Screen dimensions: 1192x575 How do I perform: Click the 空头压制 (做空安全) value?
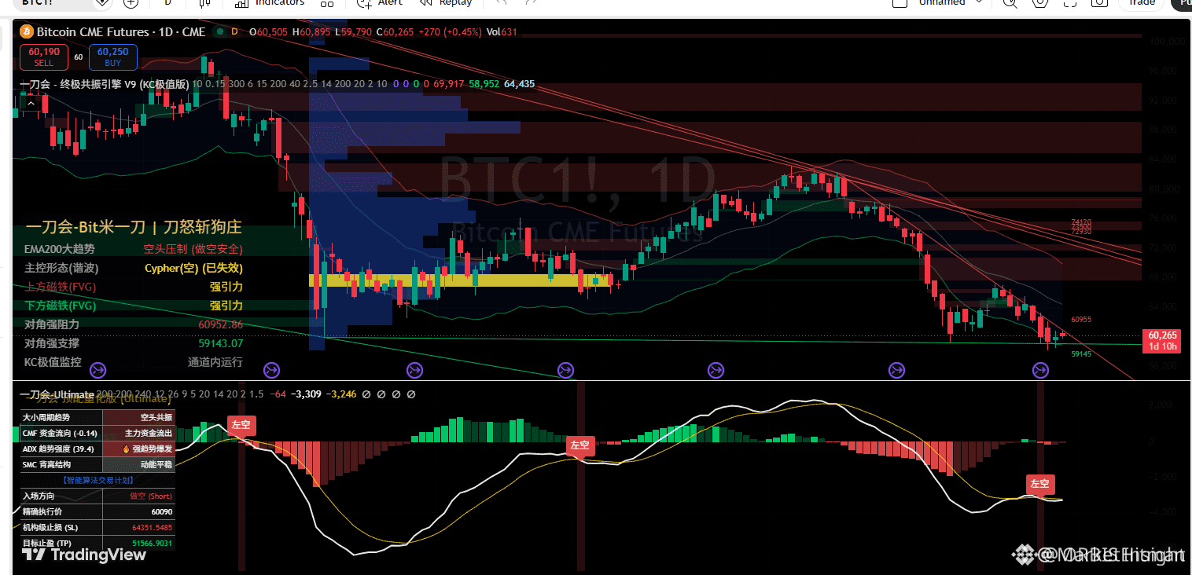[193, 249]
